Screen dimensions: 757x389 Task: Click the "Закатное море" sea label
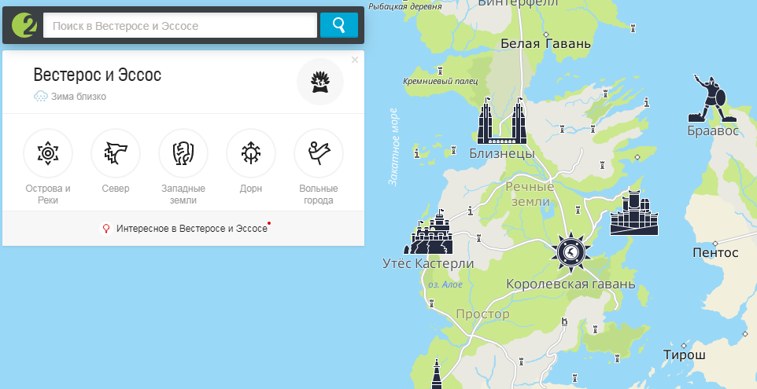[393, 147]
